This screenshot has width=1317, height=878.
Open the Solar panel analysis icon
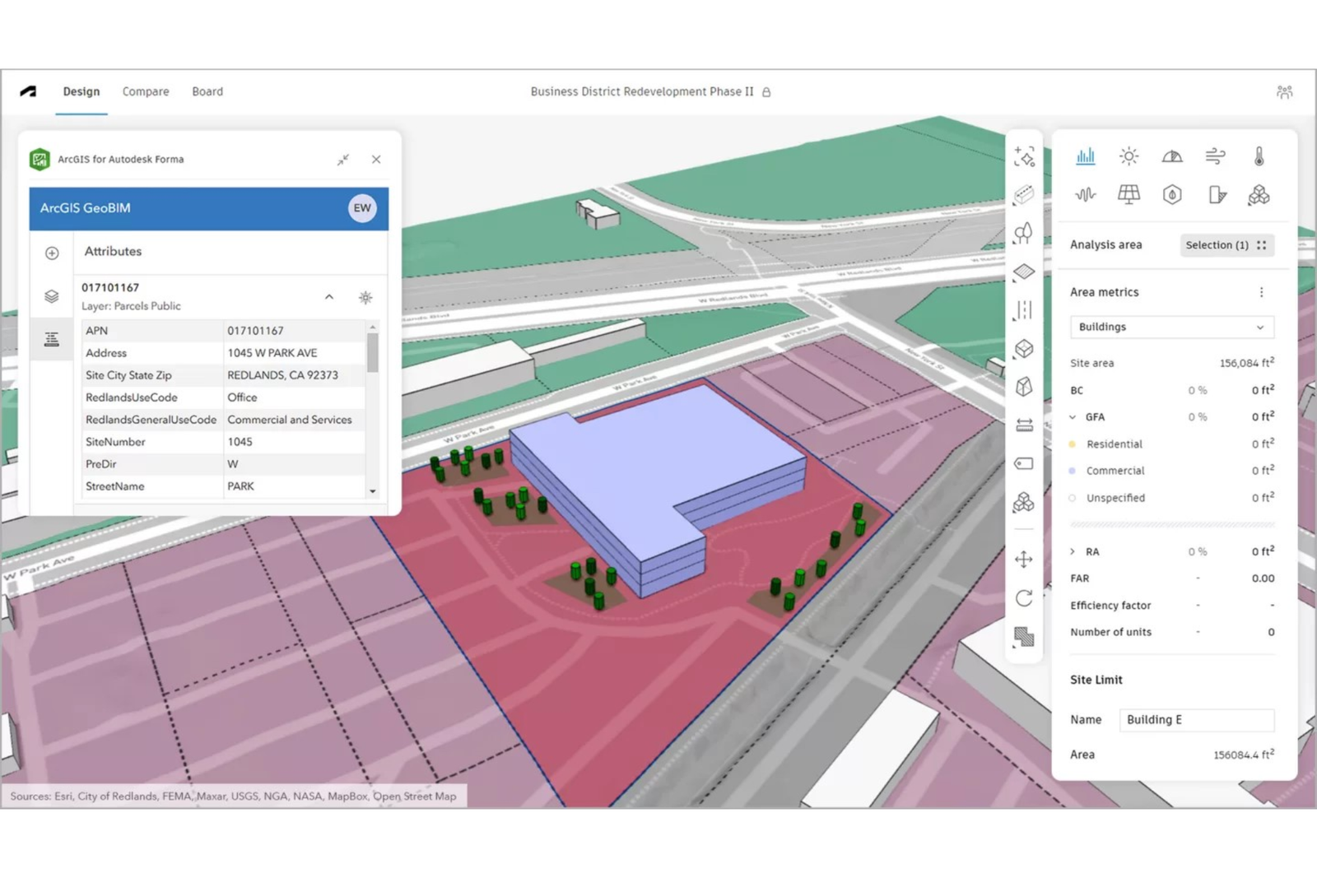1129,194
